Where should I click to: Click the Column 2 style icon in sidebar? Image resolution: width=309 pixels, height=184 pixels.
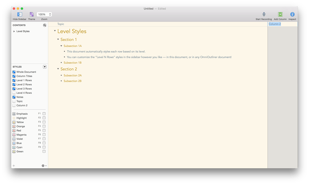tap(14, 105)
